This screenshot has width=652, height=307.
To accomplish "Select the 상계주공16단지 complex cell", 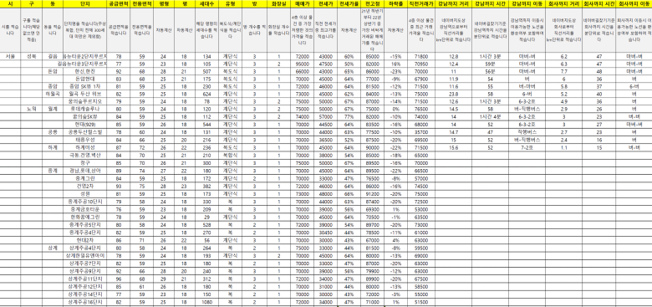I will point(84,302).
